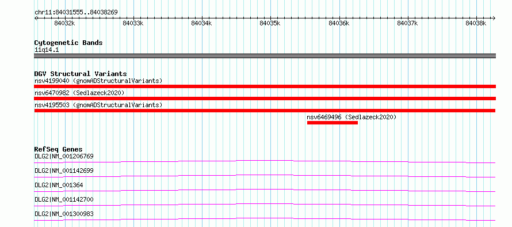
Task: Open variant label nsv6469496 (Sedlazeck2020)
Action: pos(351,117)
